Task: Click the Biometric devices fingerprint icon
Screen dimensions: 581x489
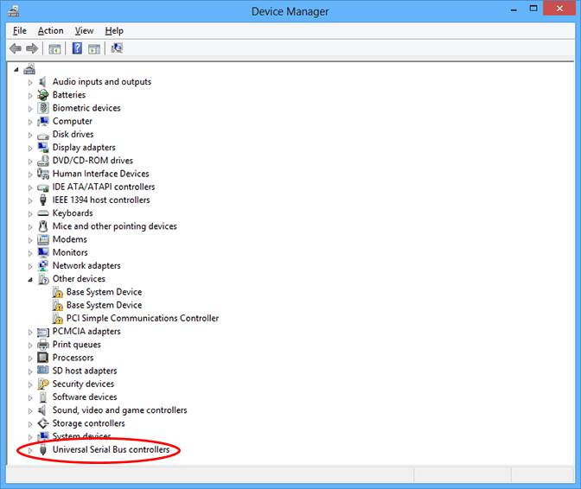Action: pyautogui.click(x=43, y=108)
